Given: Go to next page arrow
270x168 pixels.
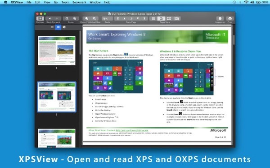Looking at the screenshot, I should tap(138, 18).
